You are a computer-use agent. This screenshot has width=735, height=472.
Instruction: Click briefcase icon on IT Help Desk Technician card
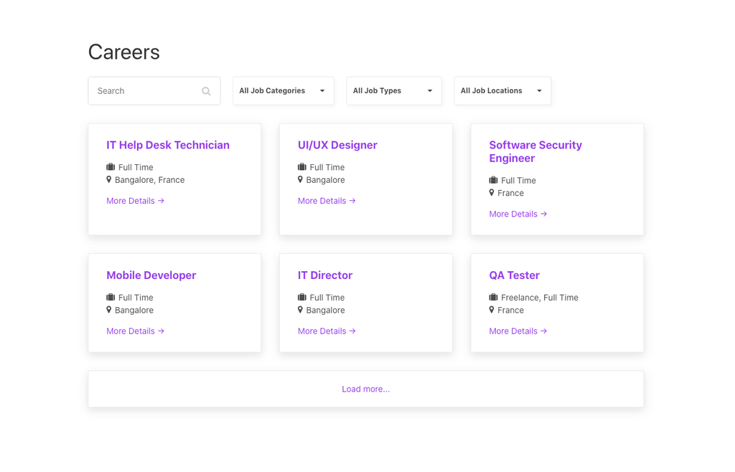pos(111,167)
